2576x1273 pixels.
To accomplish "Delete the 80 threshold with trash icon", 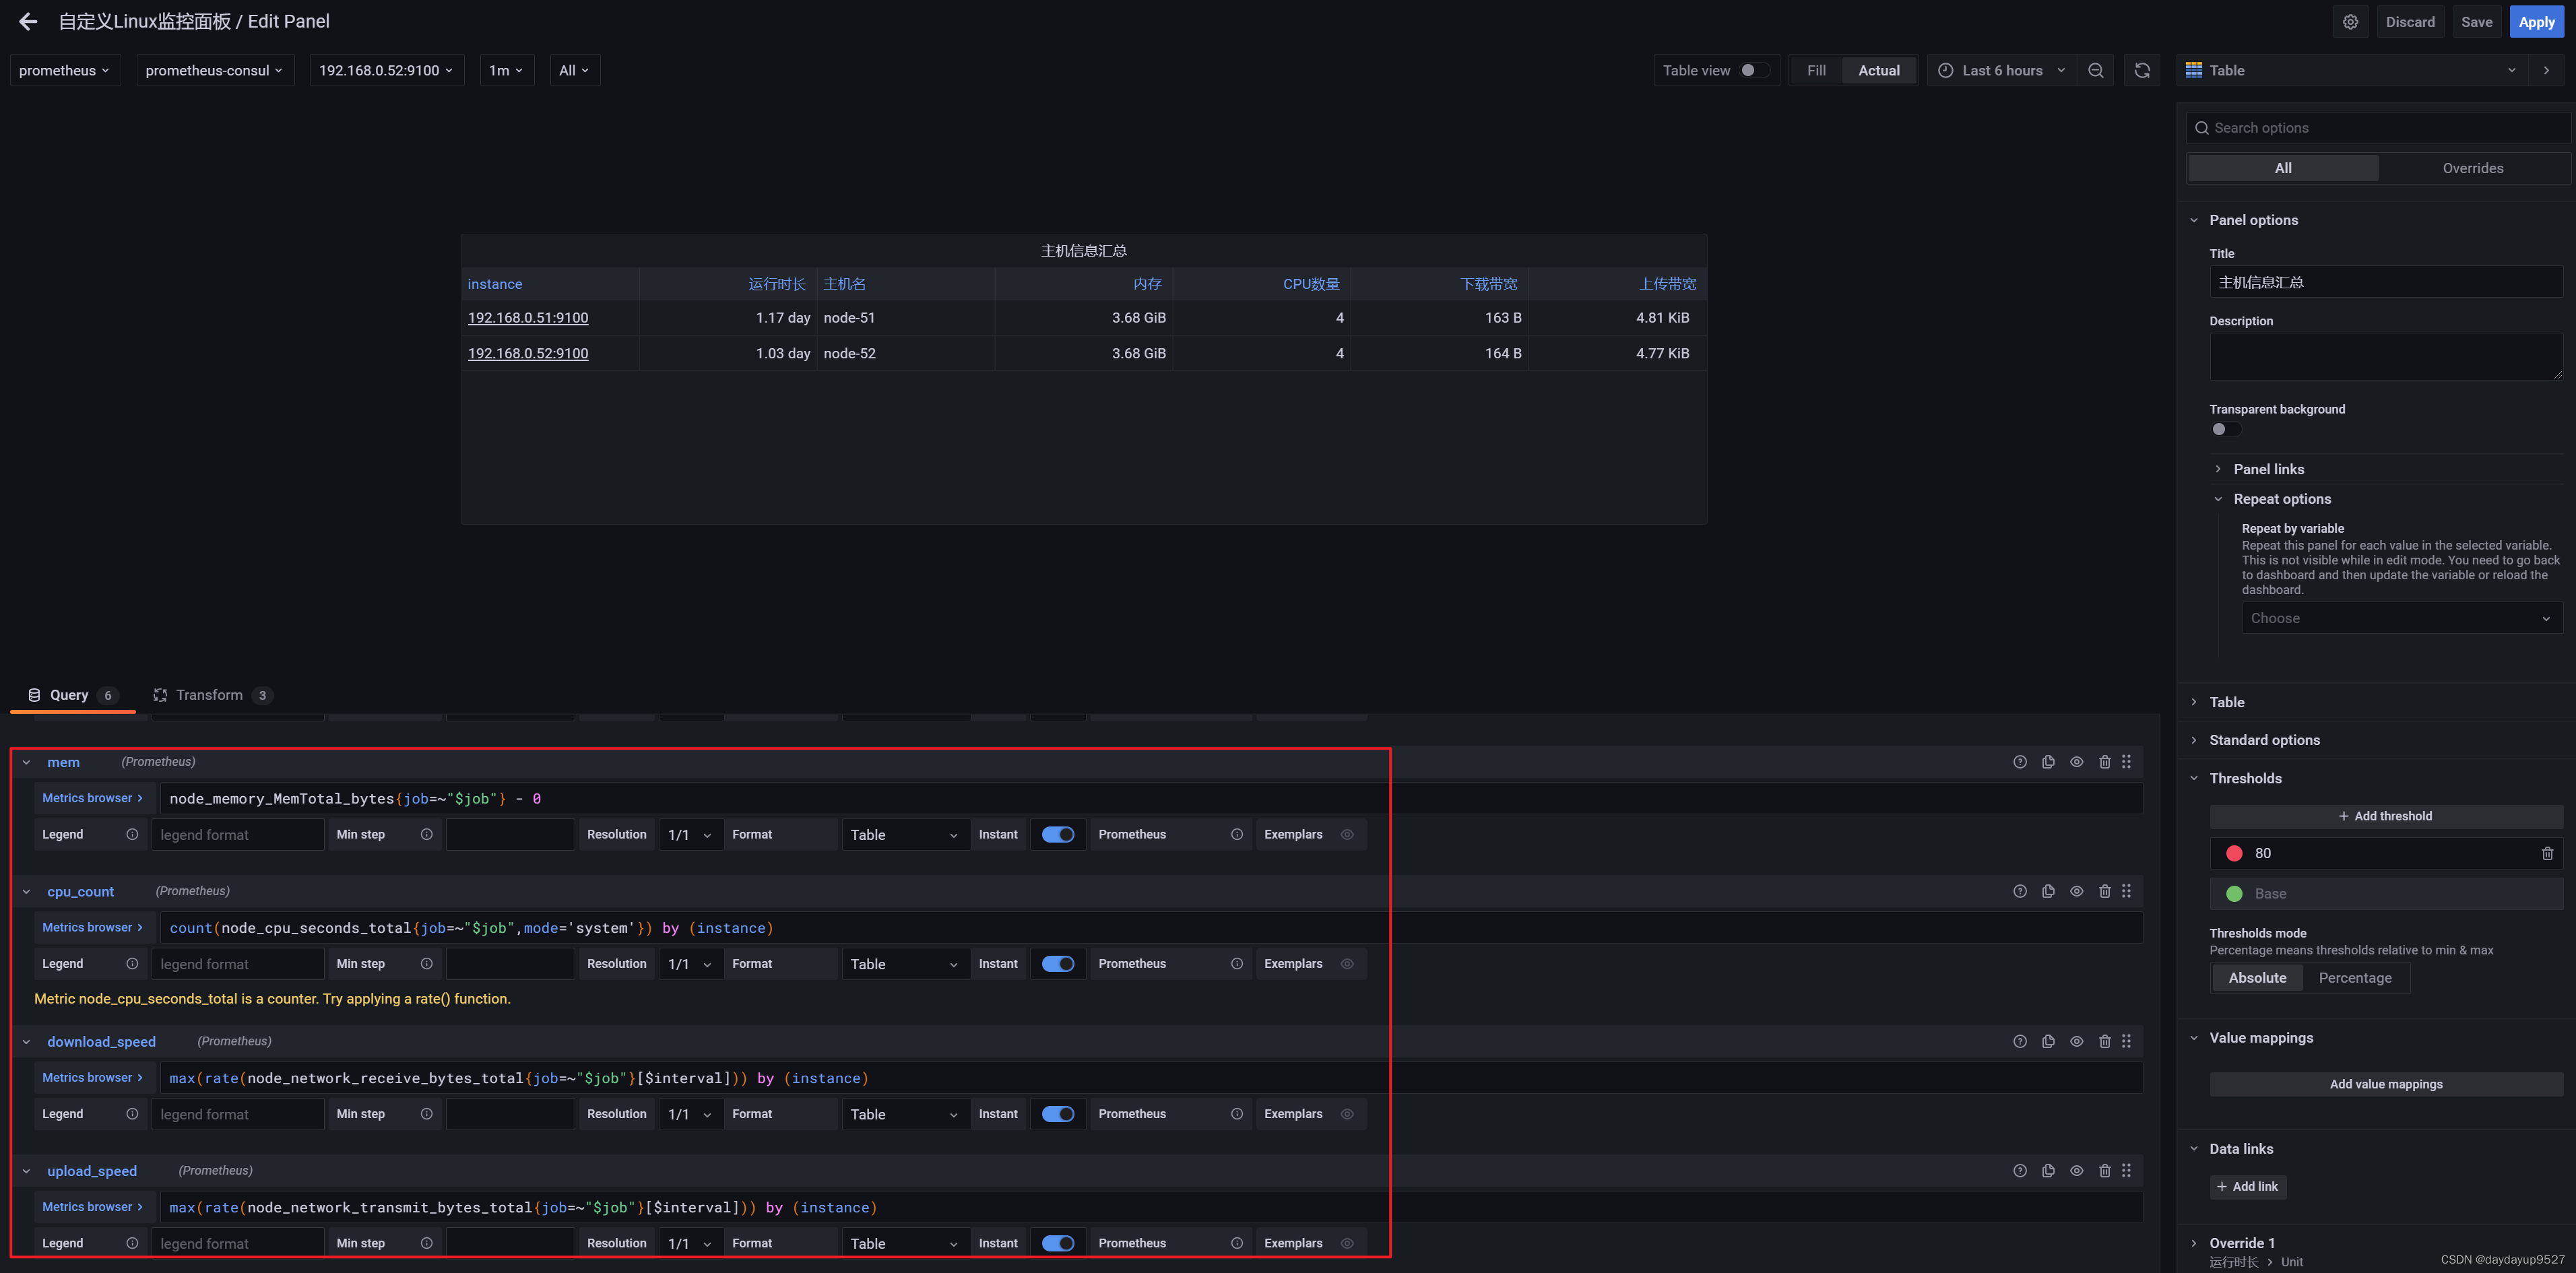I will pos(2547,853).
